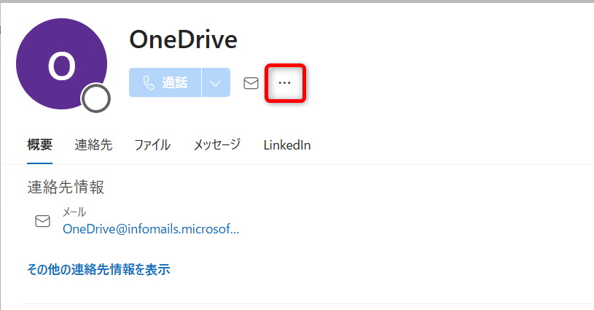Open the 連絡先 tab
The height and width of the screenshot is (310, 594).
[x=93, y=145]
